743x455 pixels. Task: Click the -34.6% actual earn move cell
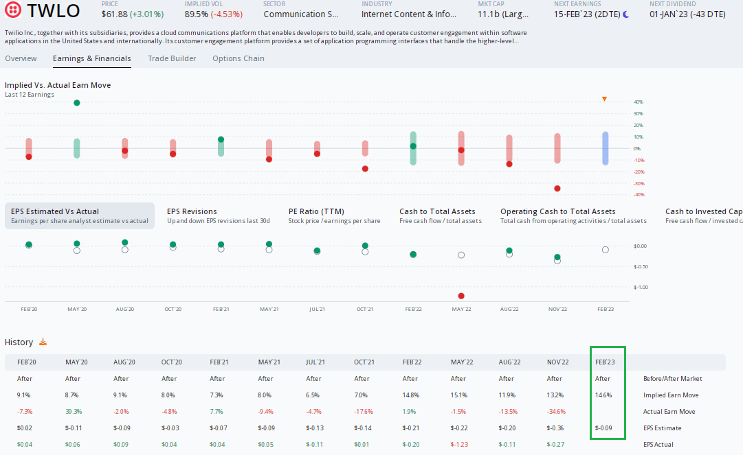pyautogui.click(x=555, y=412)
